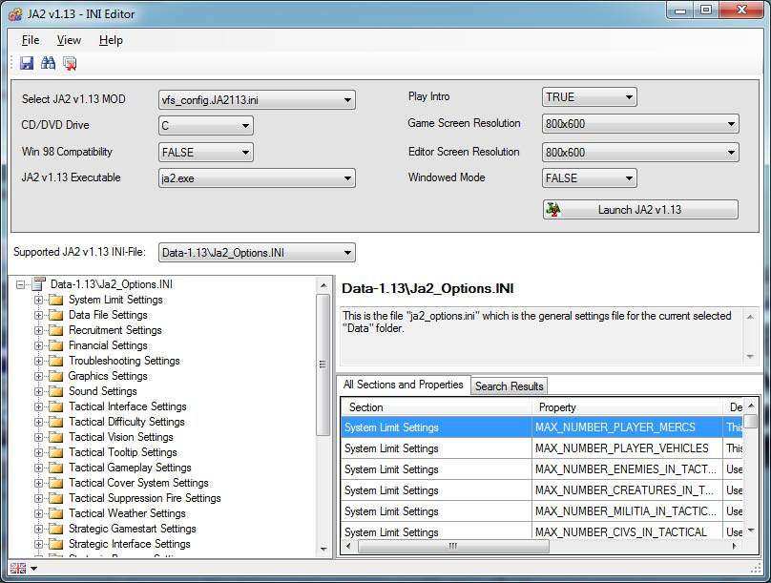Maximize the INI Editor window

pos(706,10)
